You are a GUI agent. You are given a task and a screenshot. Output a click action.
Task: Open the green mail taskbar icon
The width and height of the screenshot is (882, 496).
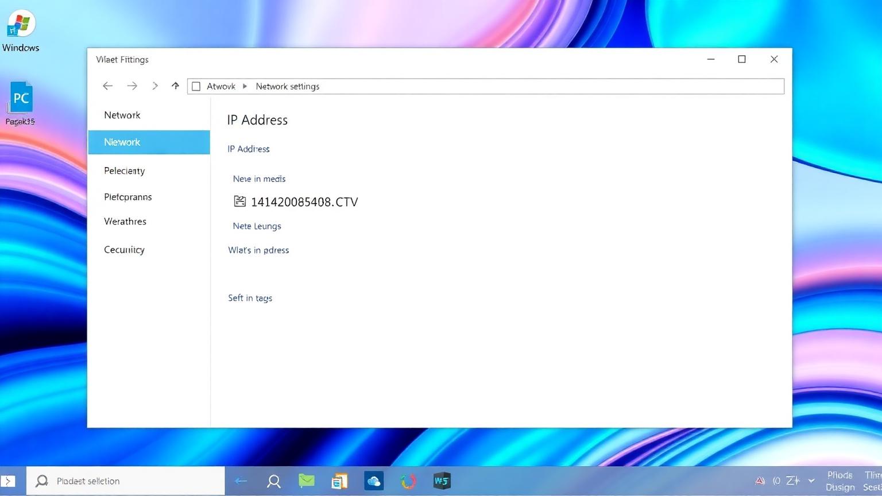307,480
